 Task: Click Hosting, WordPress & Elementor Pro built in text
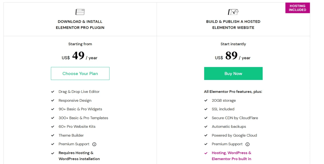pyautogui.click(x=231, y=156)
